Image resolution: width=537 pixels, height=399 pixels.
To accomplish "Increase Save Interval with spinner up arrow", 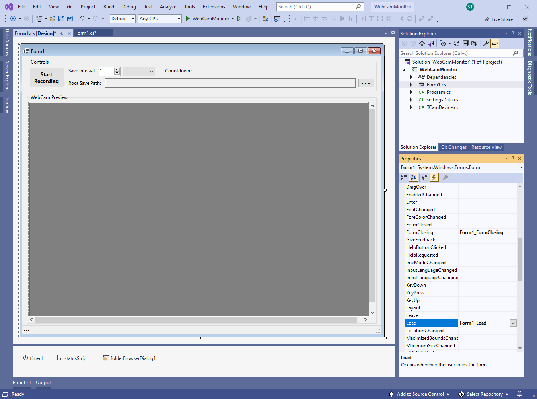I will (117, 69).
